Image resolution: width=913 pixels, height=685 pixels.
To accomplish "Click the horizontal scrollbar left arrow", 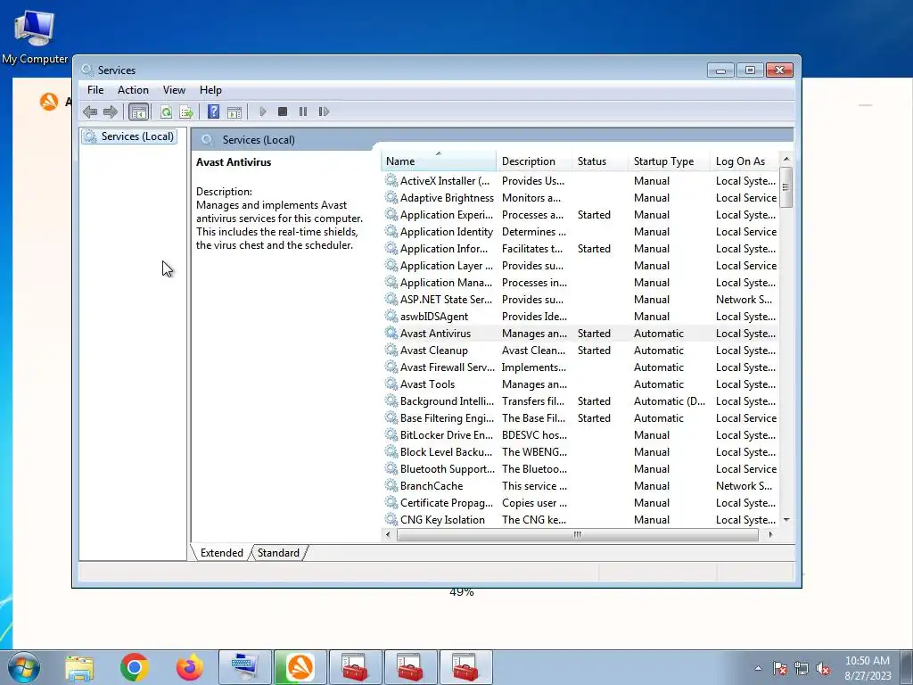I will (x=388, y=534).
